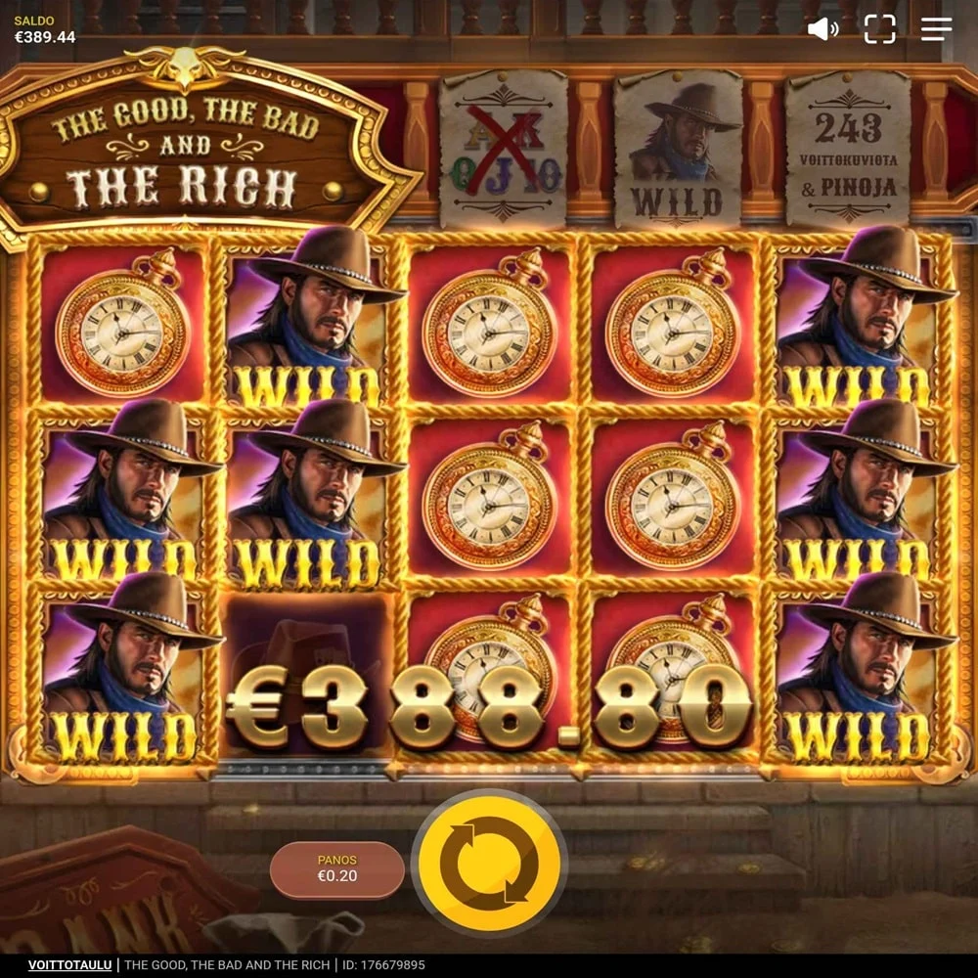Click the SALDO balance display
This screenshot has height=978, width=978.
click(44, 30)
